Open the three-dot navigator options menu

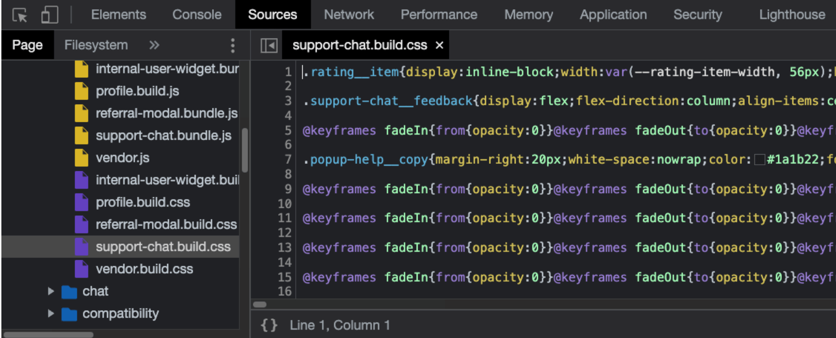232,45
